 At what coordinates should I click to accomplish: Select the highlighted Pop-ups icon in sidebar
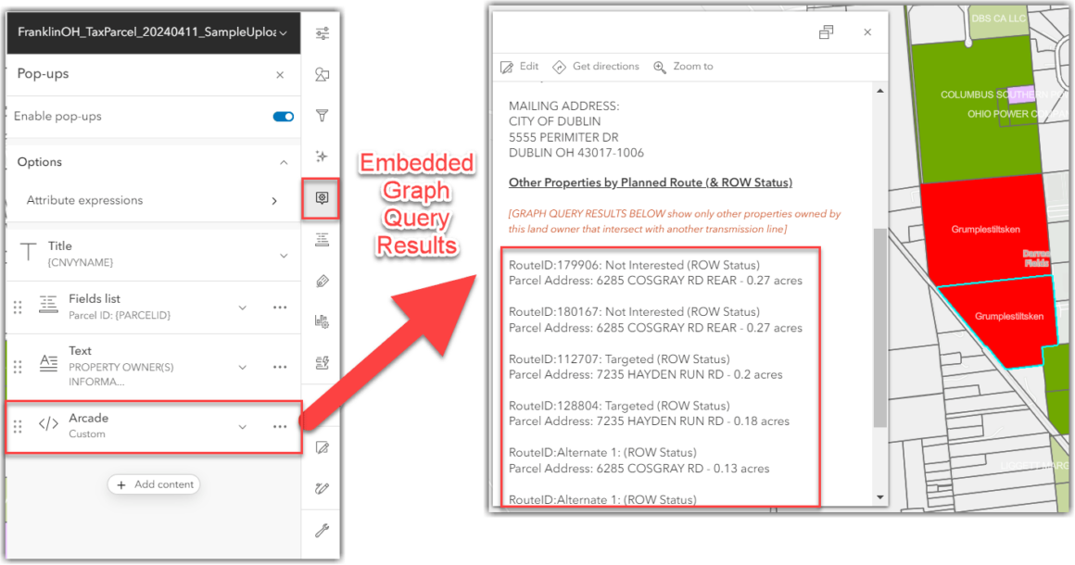[322, 198]
